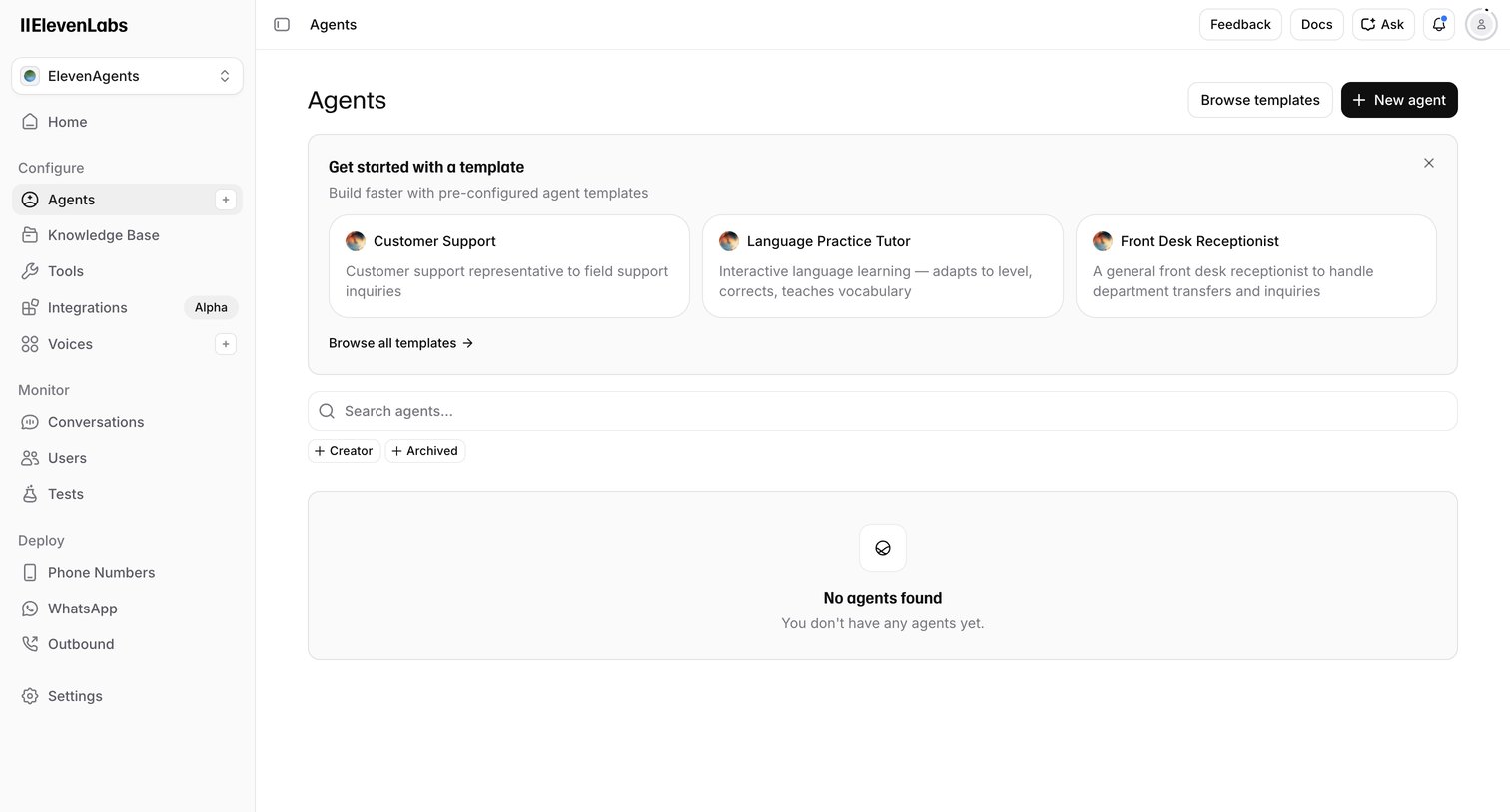Click the ElevenLabs logo

pos(74,25)
